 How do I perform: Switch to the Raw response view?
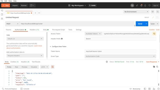coord(16,67)
